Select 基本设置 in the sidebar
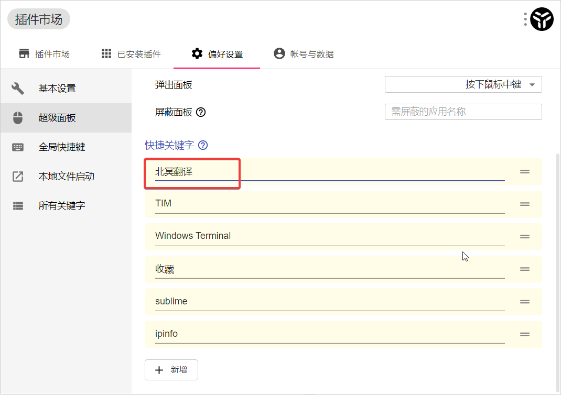Screen dimensions: 561x395 click(57, 89)
